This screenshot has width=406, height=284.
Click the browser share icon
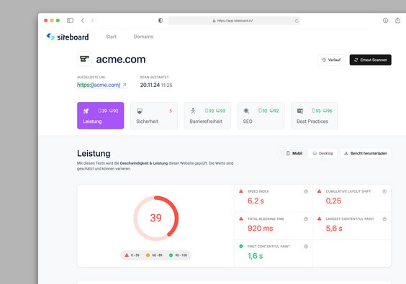pyautogui.click(x=397, y=20)
